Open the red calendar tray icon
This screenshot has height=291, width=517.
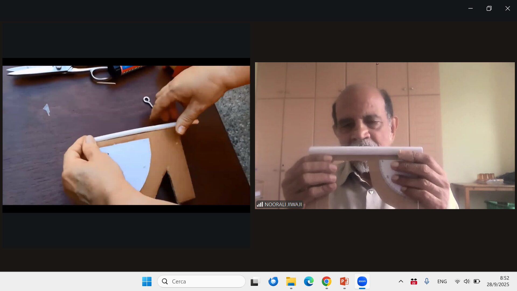414,281
